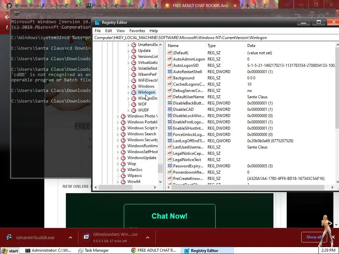Click the PasswordExpiry DWORD value icon
The image size is (339, 254).
170,166
